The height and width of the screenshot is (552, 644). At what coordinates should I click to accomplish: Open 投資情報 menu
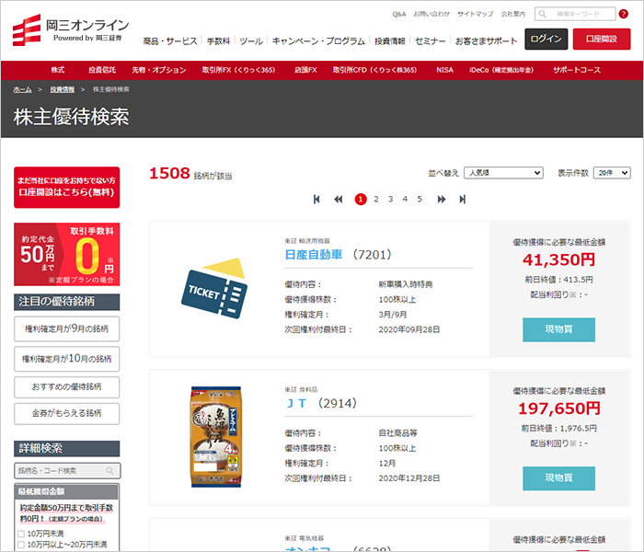(390, 41)
